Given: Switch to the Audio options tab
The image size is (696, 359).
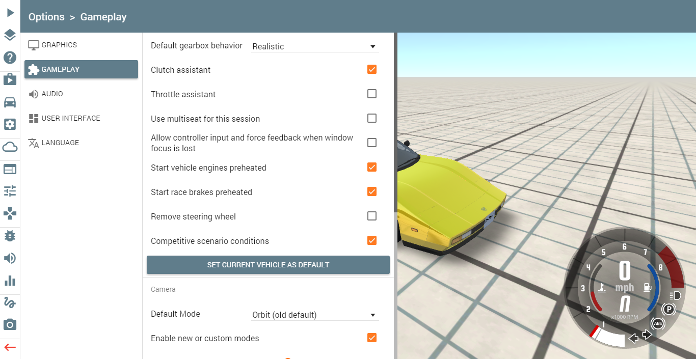Looking at the screenshot, I should tap(81, 94).
